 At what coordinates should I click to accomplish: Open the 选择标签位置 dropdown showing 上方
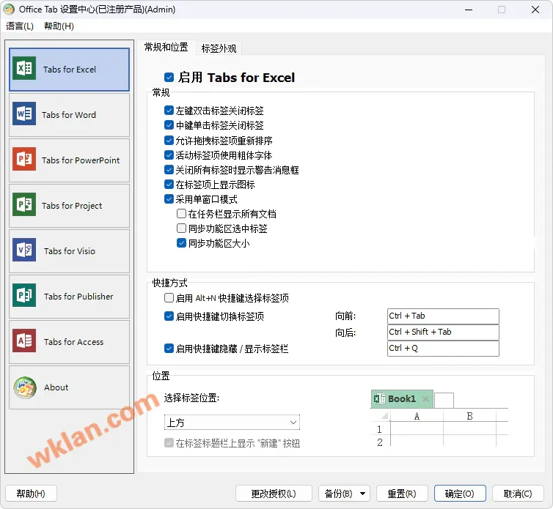(232, 423)
